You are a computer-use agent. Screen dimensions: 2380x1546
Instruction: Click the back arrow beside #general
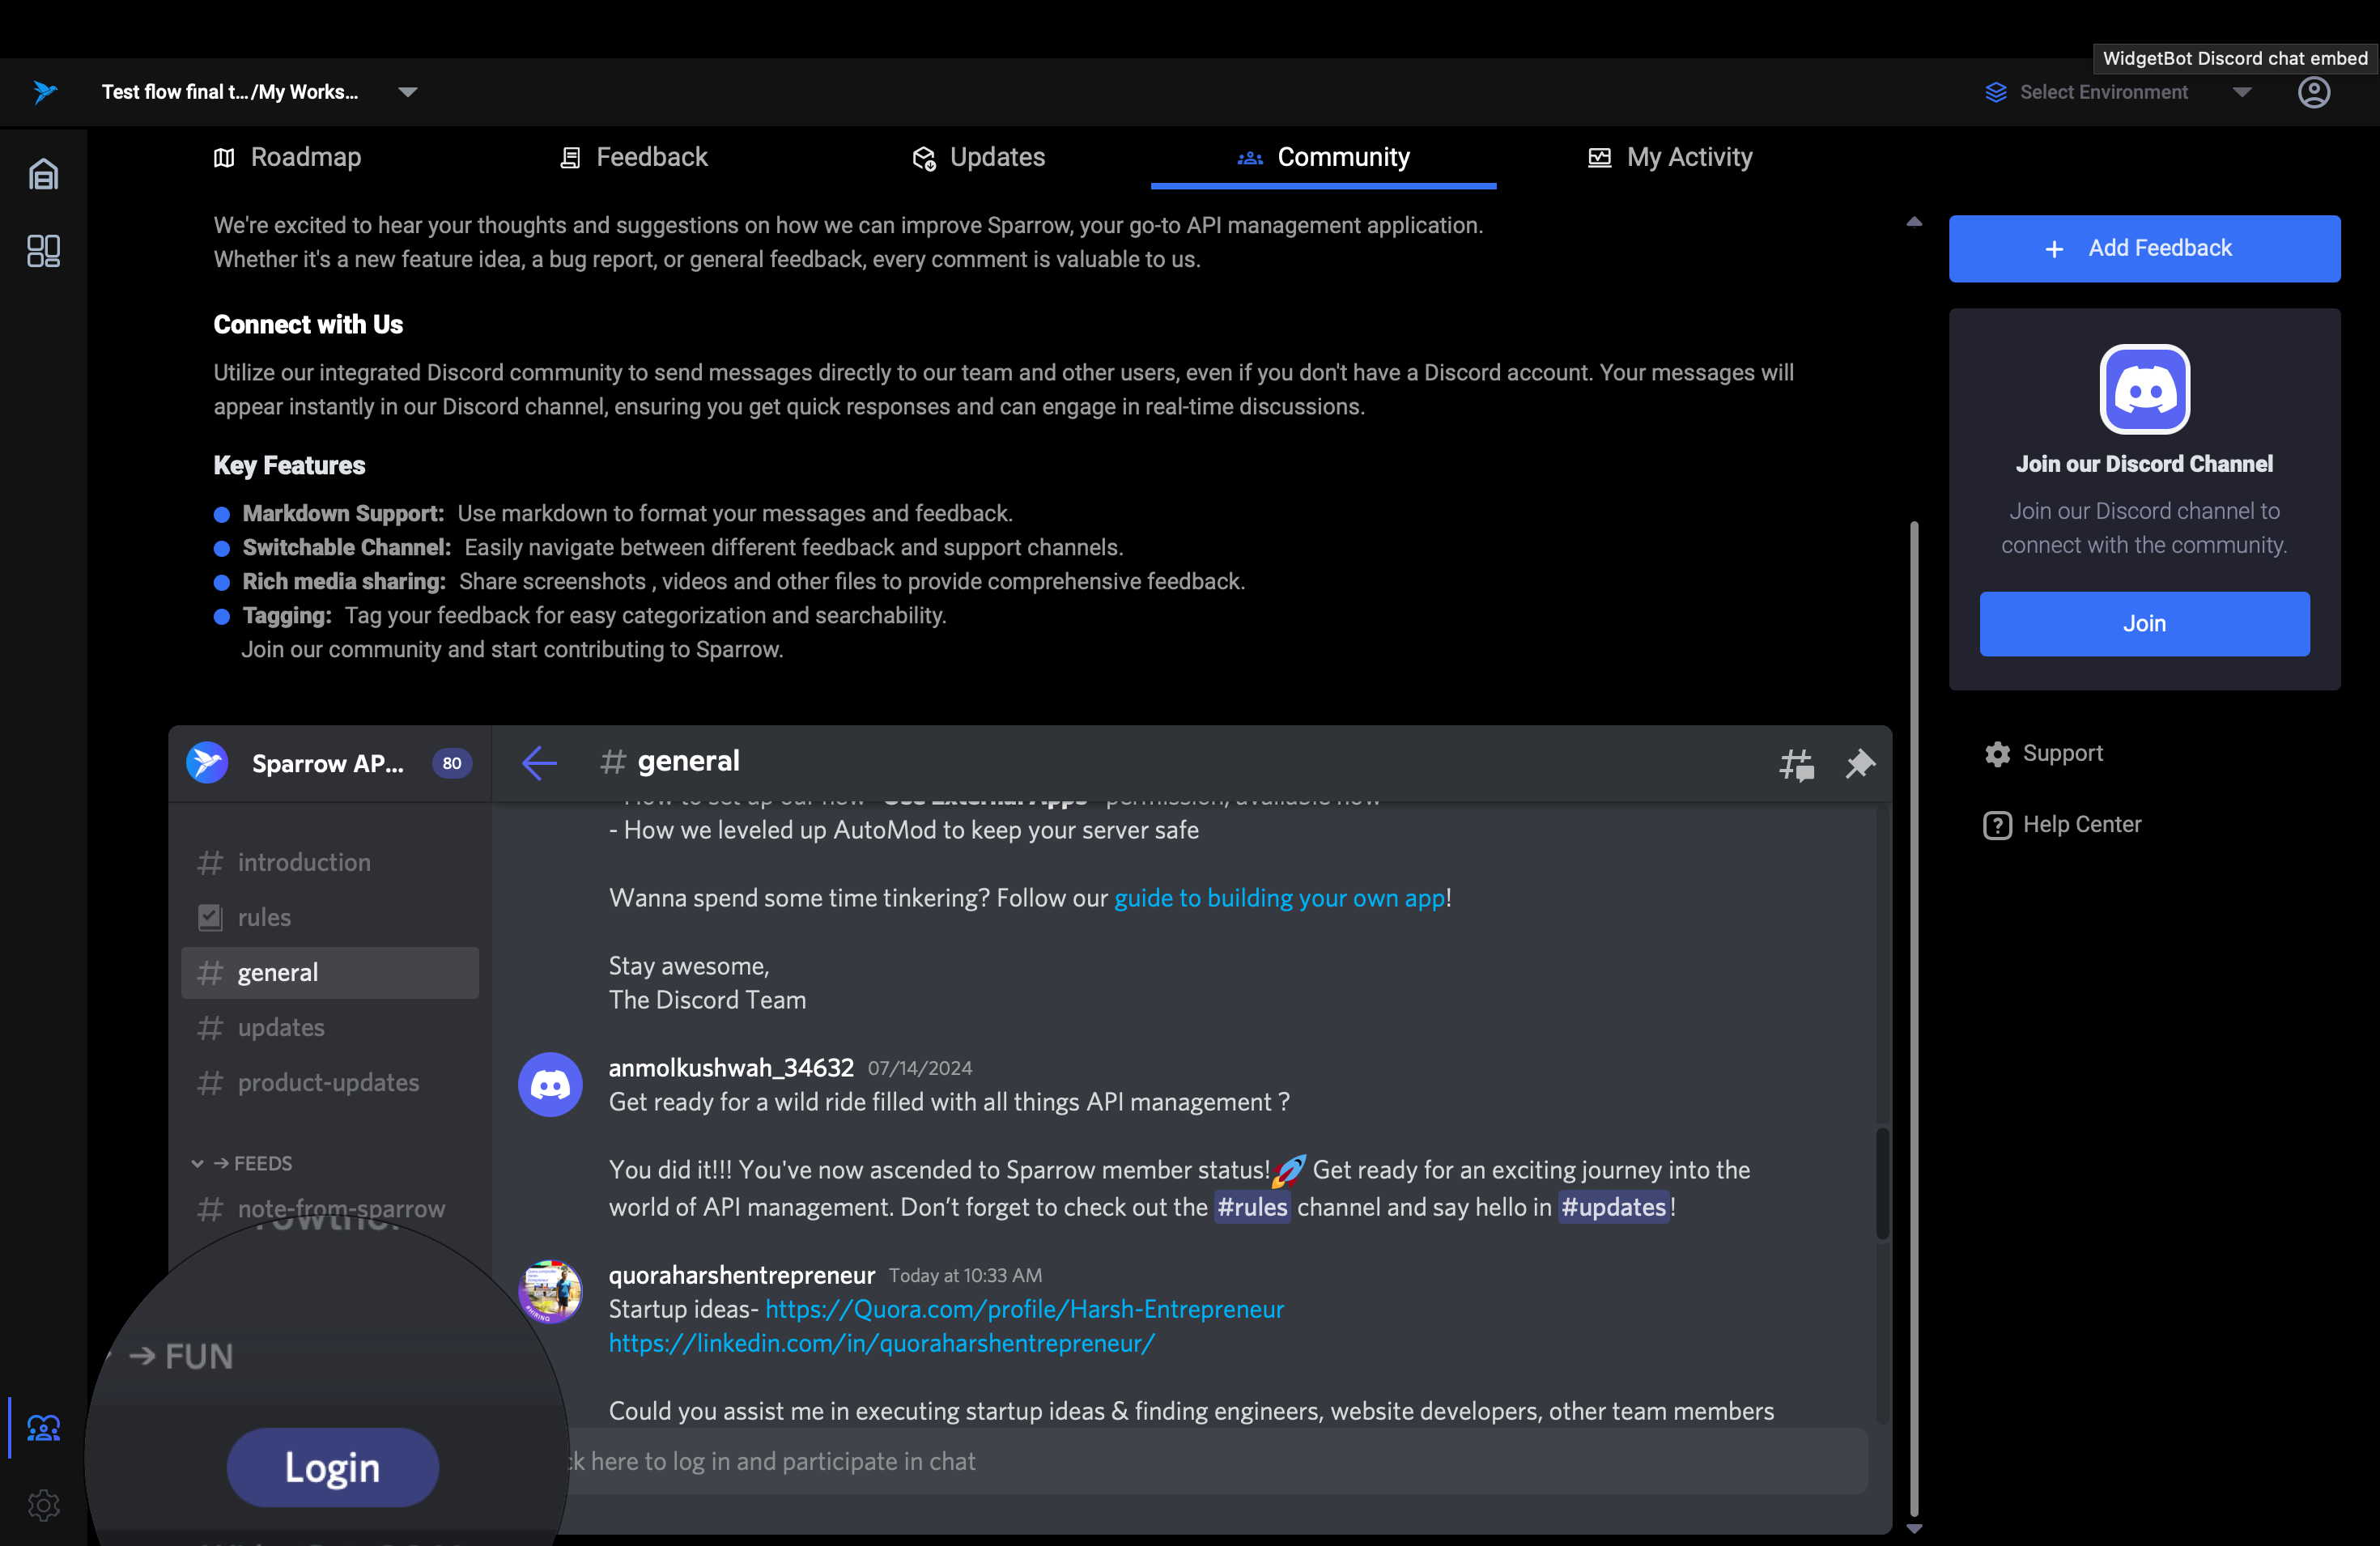point(539,763)
